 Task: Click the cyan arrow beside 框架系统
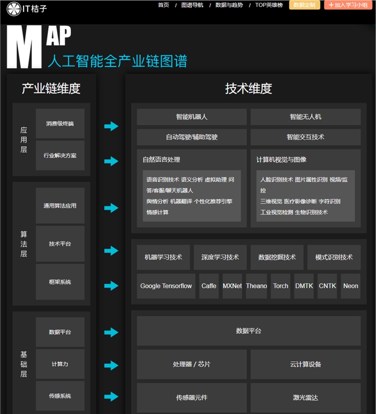tap(111, 286)
